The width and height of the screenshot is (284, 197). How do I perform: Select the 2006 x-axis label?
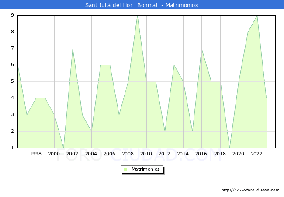(x=110, y=154)
